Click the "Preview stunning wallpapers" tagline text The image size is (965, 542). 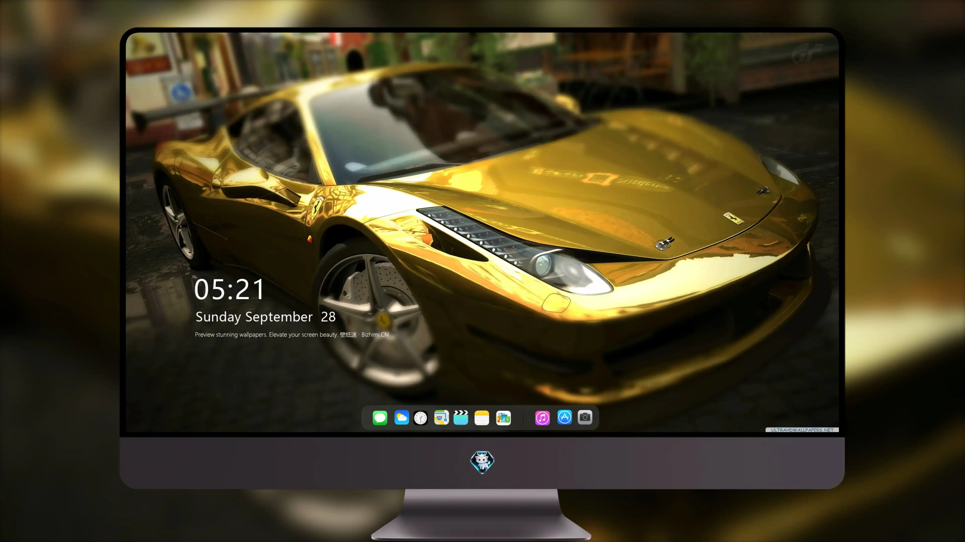coord(292,334)
